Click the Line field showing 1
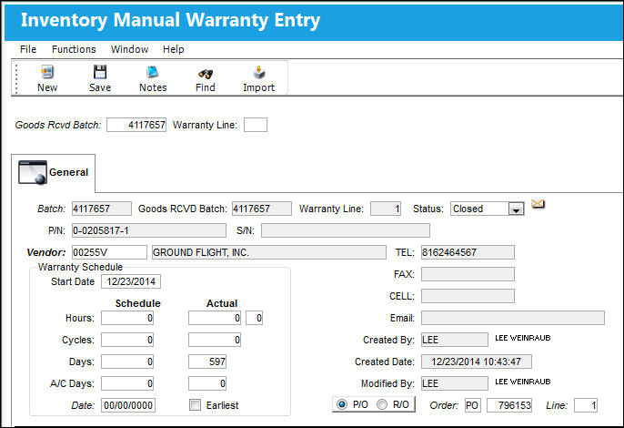Image resolution: width=624 pixels, height=428 pixels. pyautogui.click(x=586, y=405)
